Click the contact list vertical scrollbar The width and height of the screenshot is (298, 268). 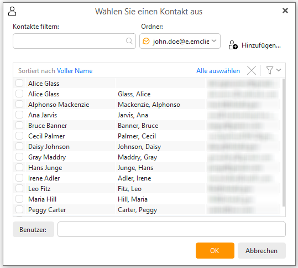click(x=284, y=143)
